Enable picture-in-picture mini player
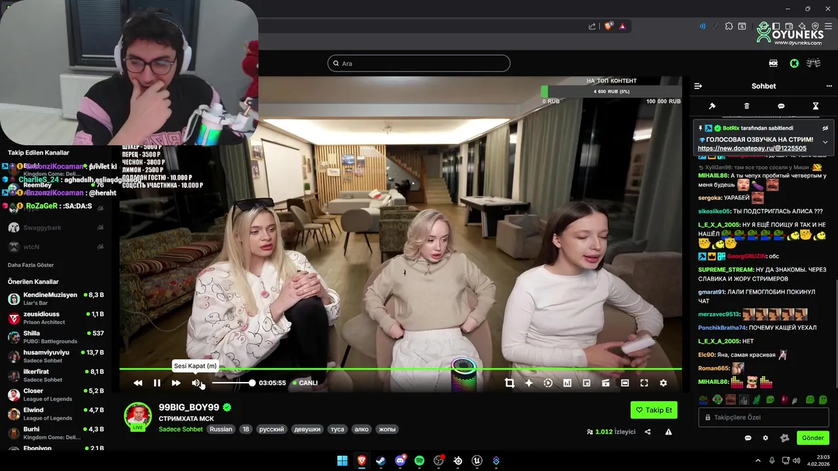Image resolution: width=838 pixels, height=471 pixels. click(587, 383)
